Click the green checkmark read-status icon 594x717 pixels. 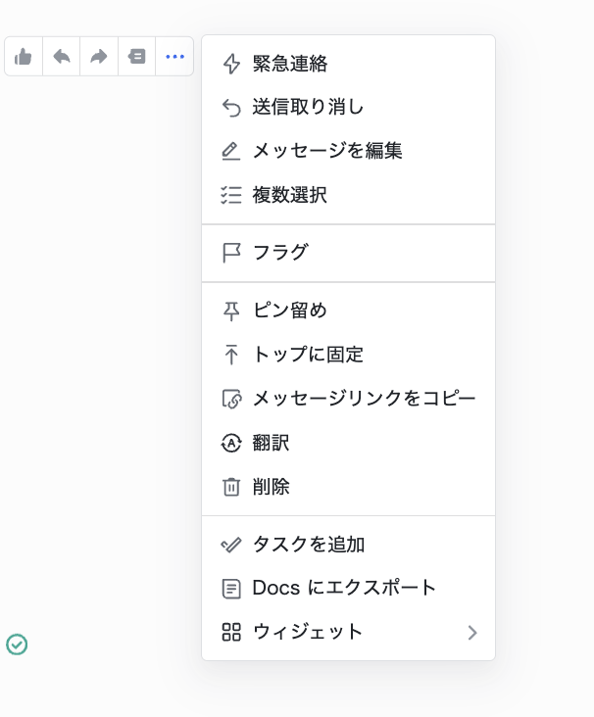(17, 645)
